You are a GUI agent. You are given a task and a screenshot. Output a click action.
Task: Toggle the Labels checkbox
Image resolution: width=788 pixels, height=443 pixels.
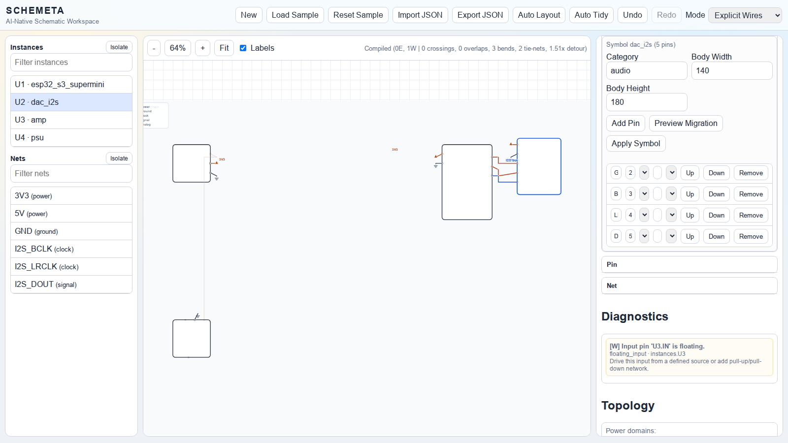pyautogui.click(x=243, y=48)
